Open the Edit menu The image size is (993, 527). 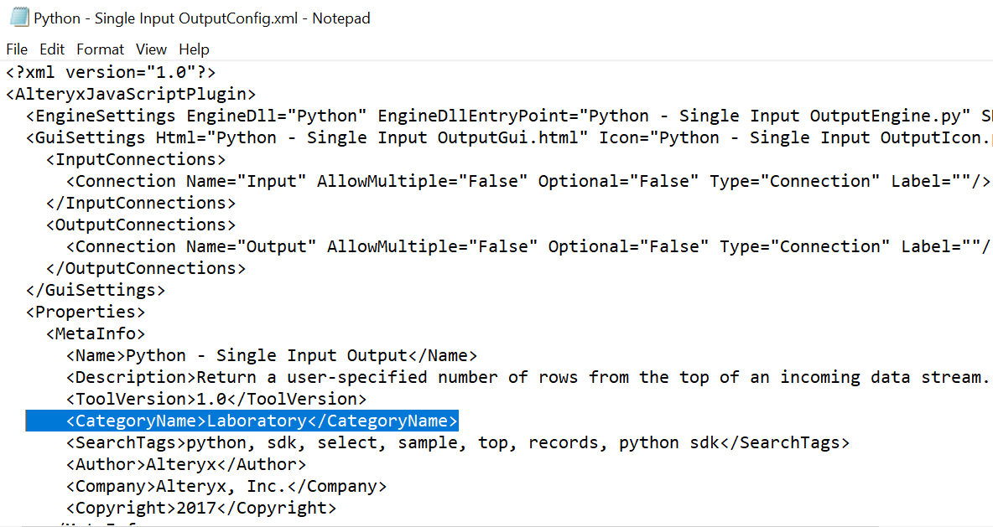(x=51, y=49)
